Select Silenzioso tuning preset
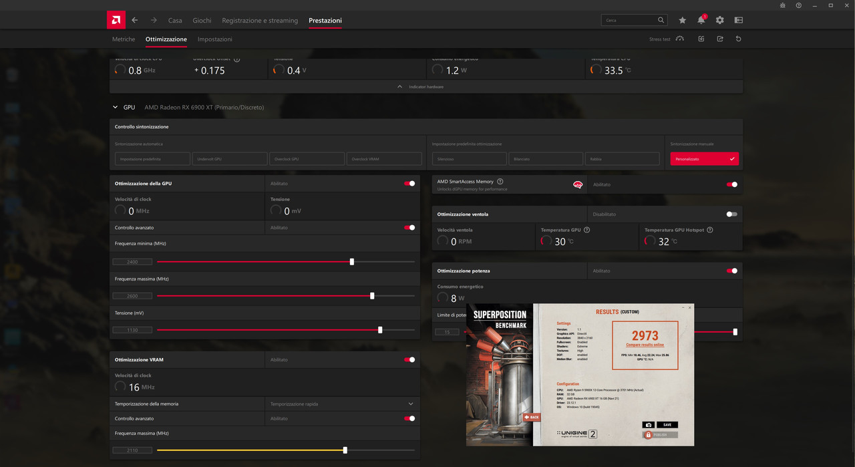Image resolution: width=855 pixels, height=467 pixels. pos(469,159)
